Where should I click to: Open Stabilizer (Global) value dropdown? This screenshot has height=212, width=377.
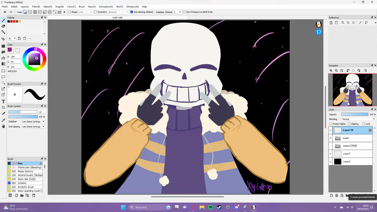(177, 12)
